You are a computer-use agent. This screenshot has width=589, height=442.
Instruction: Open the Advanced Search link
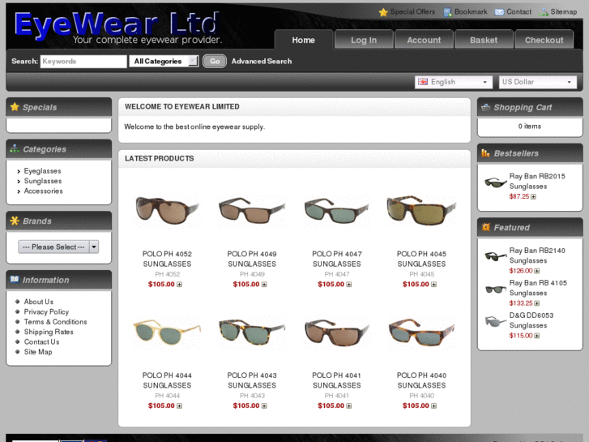click(262, 62)
